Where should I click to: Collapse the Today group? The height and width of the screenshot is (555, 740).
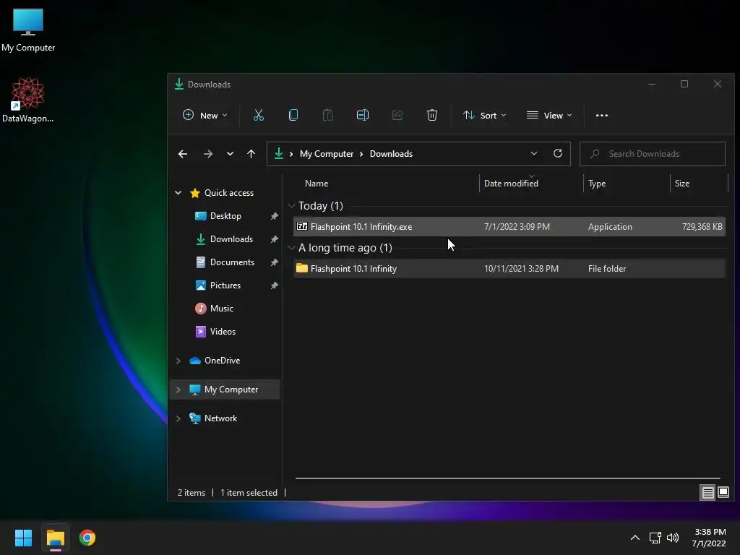291,206
